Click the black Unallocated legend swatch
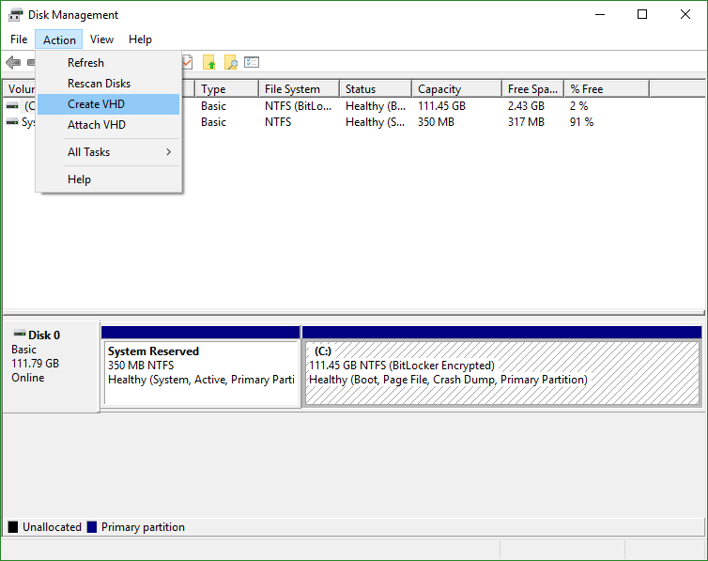The width and height of the screenshot is (708, 561). [x=13, y=527]
